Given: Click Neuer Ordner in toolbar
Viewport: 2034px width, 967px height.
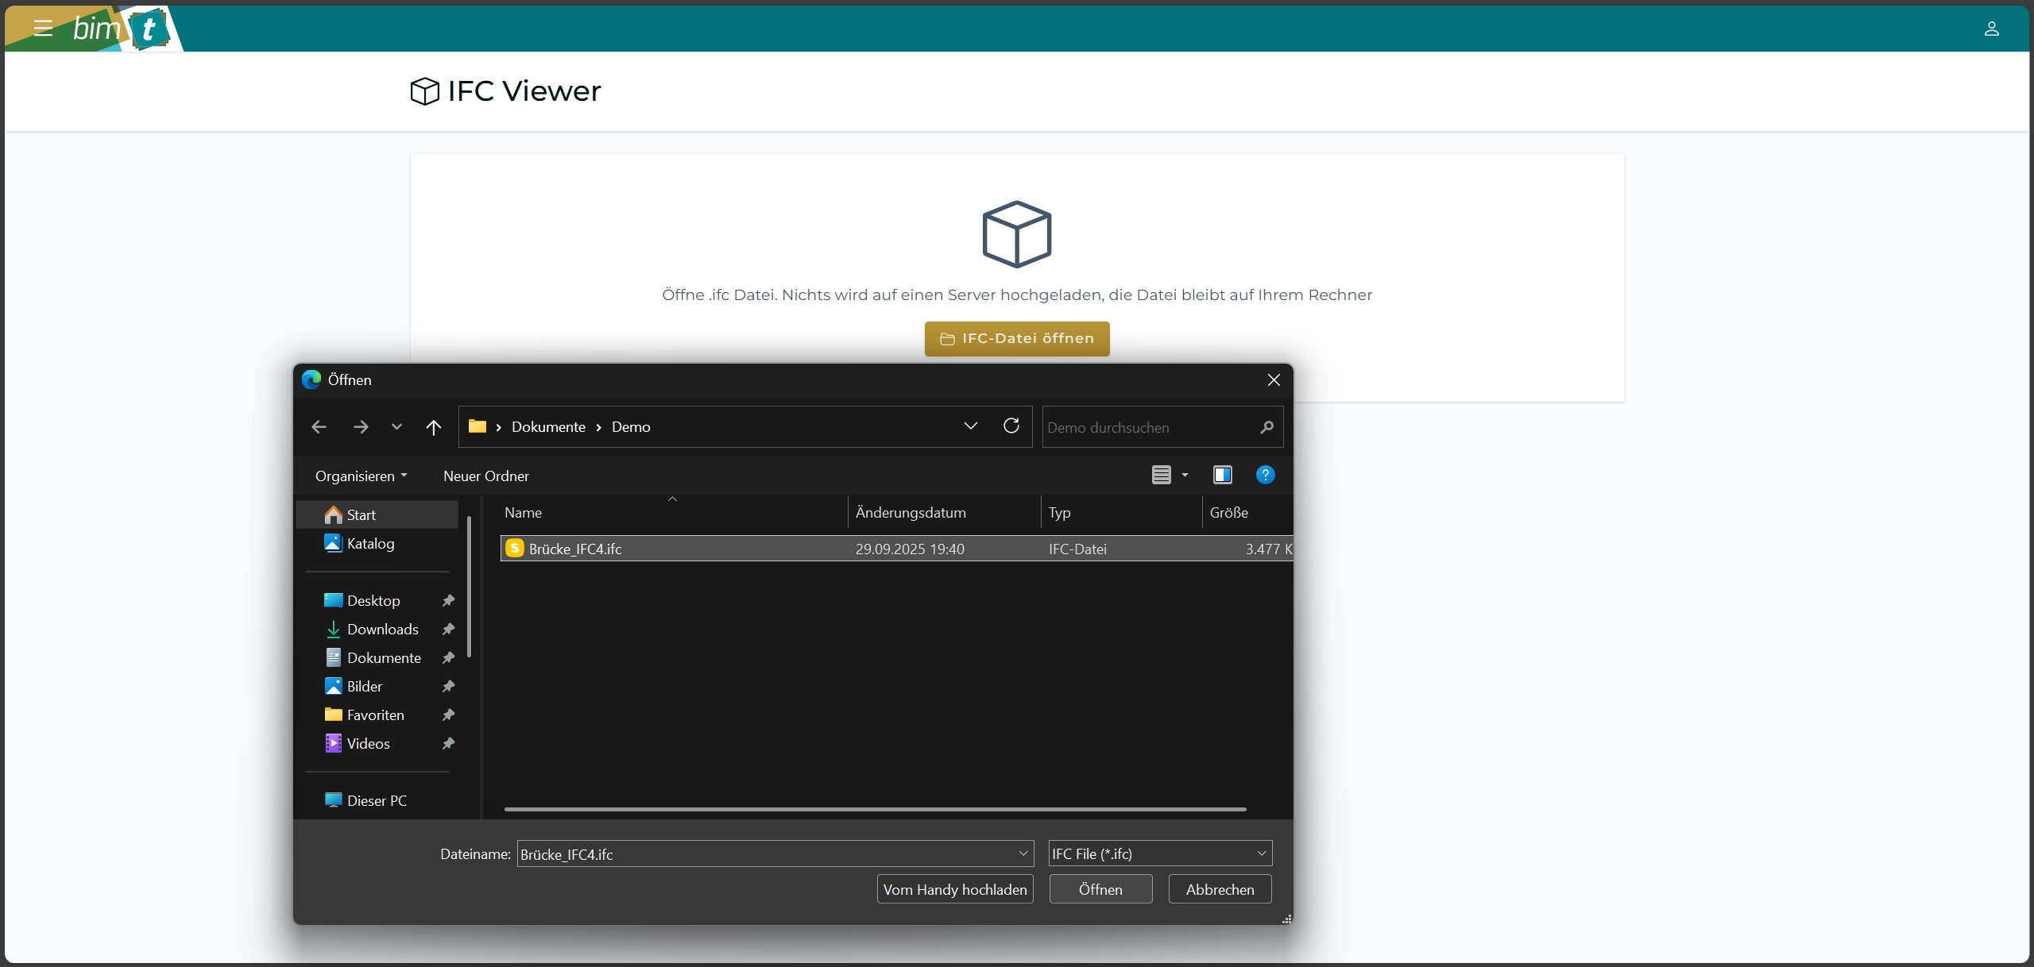Looking at the screenshot, I should (485, 476).
